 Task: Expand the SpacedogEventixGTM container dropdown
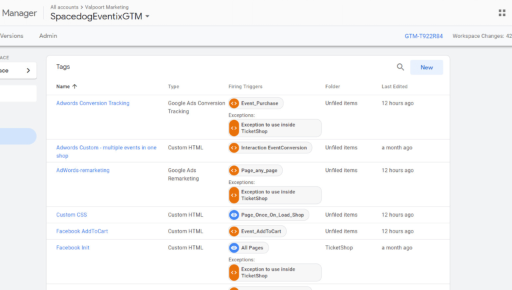click(x=147, y=17)
